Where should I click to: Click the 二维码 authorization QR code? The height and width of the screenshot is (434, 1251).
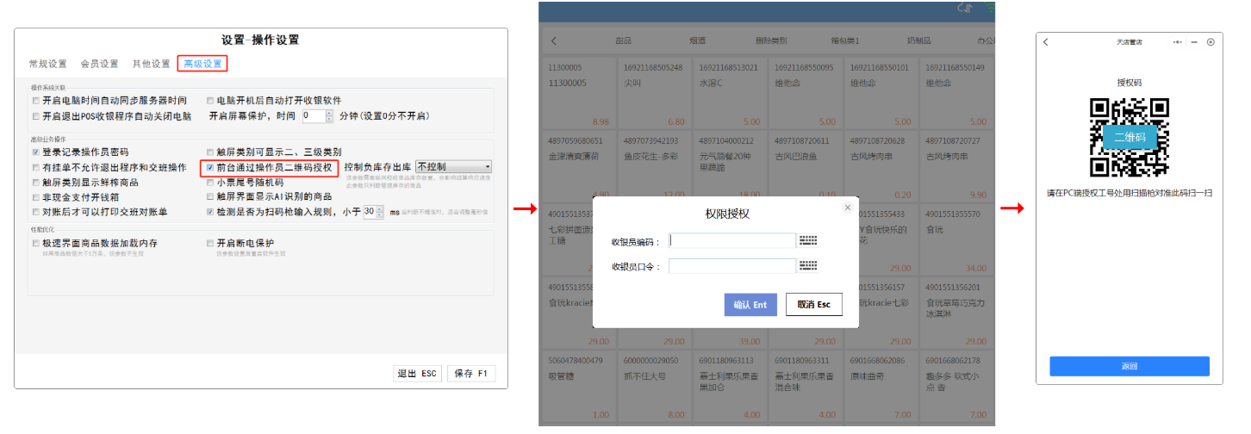click(x=1130, y=137)
